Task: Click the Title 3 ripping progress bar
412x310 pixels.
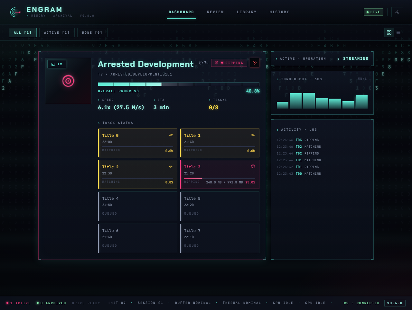Action: [220, 178]
